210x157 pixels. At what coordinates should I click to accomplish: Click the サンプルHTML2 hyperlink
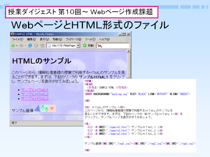(35, 94)
